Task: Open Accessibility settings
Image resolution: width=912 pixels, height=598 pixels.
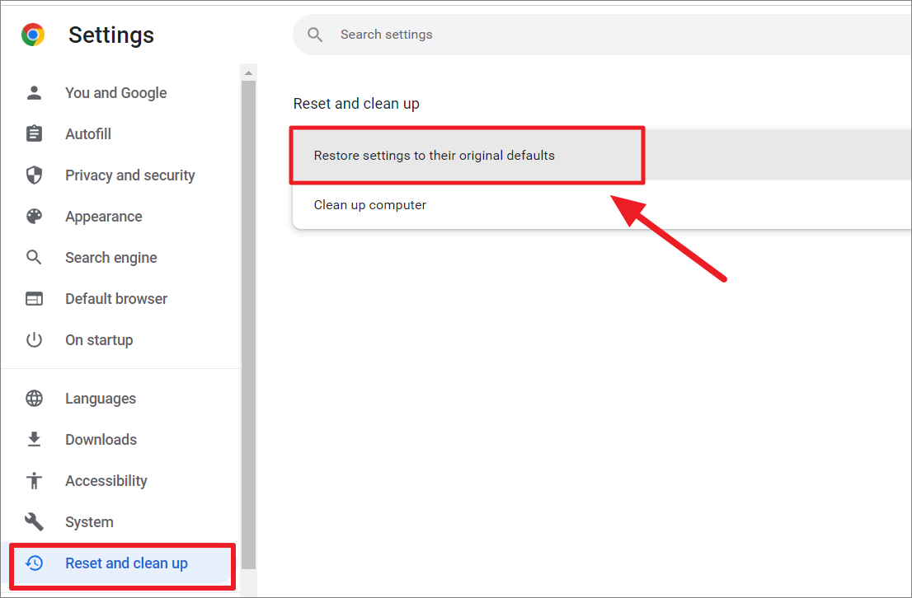Action: 106,480
